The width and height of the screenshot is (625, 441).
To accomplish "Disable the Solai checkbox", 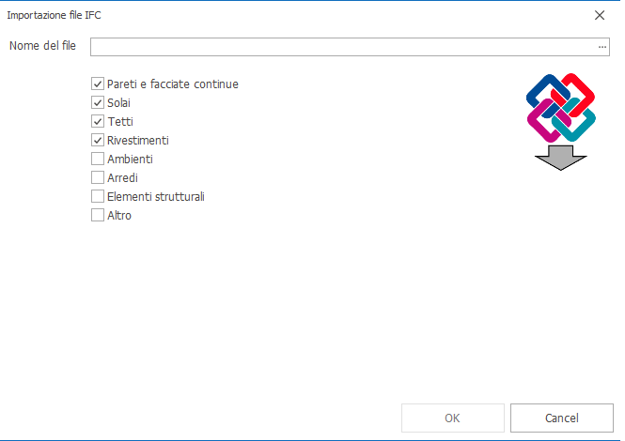I will pos(98,103).
